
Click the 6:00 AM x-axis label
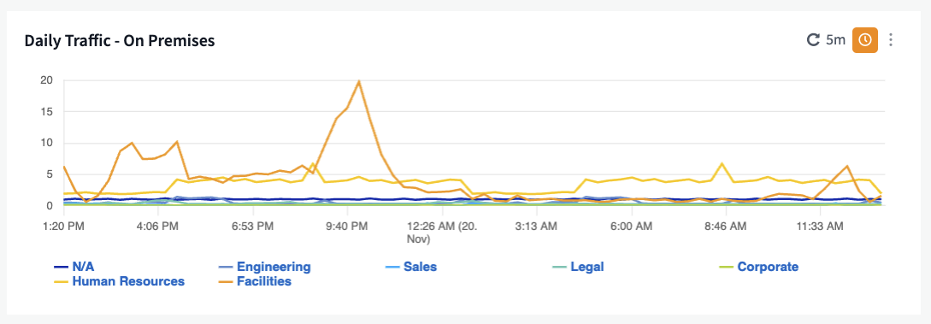tap(631, 226)
